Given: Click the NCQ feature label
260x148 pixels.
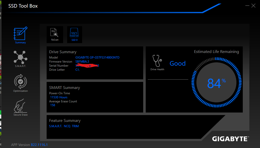Looking at the screenshot, I should (x=67, y=126).
